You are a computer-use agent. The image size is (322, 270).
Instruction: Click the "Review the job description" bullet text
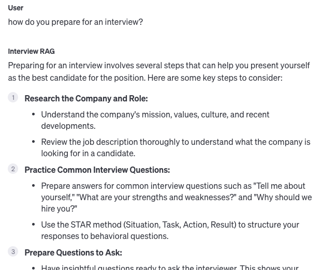pyautogui.click(x=175, y=147)
